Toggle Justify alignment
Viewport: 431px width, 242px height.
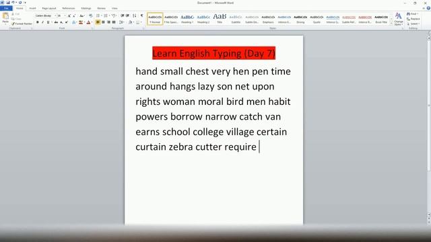pos(114,22)
